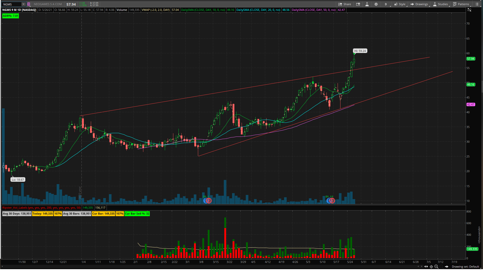Screen dimensions: 483x272
Task: Toggle the expand time axis icon
Action: click(x=426, y=267)
